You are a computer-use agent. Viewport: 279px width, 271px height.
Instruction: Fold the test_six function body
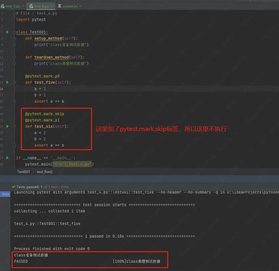(x=14, y=127)
